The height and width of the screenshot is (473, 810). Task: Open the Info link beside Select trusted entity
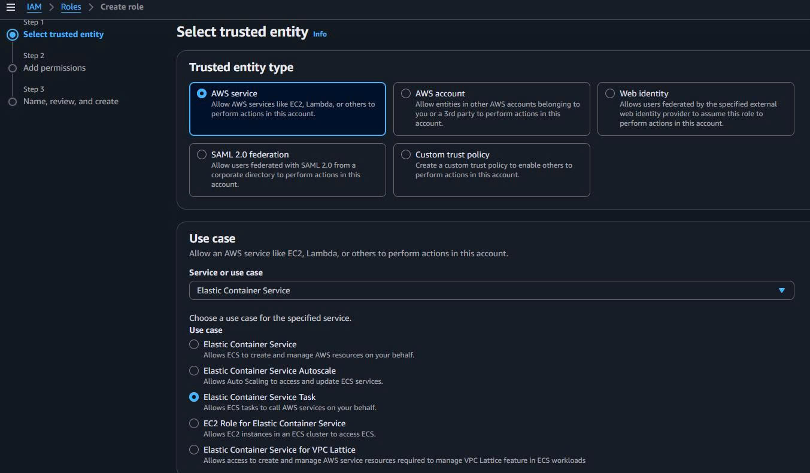(x=320, y=34)
